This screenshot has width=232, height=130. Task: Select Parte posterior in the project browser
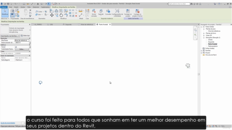click(213, 46)
